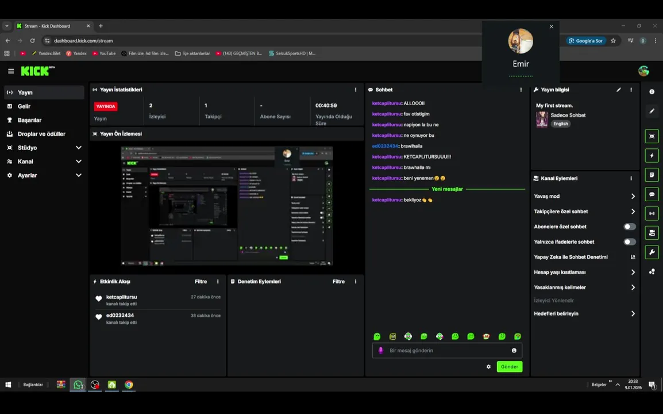Screen dimensions: 663x414
Task: Click the Sadece Sohbet category cover image
Action: (542, 120)
